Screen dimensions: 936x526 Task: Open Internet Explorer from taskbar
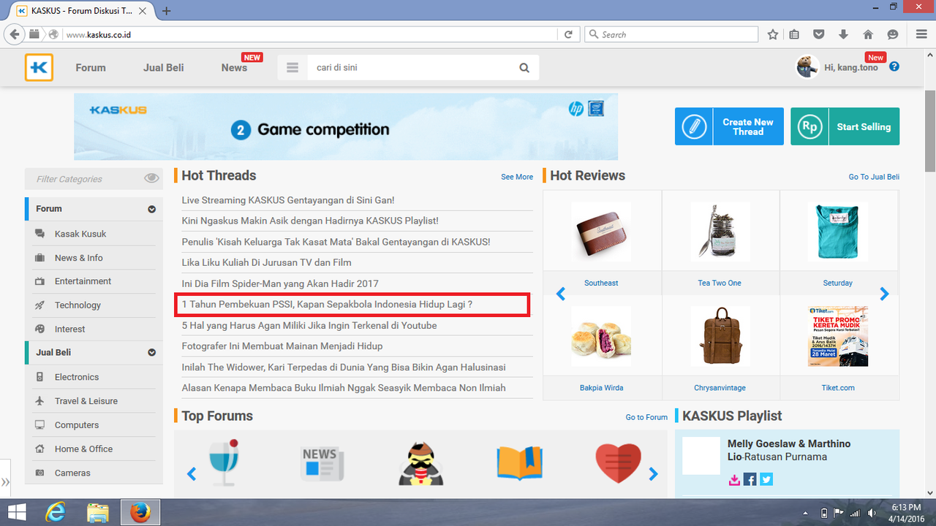pyautogui.click(x=56, y=512)
